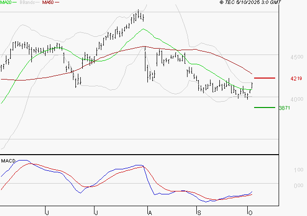Click the 4500 price axis label
The height and width of the screenshot is (216, 307).
(x=296, y=57)
